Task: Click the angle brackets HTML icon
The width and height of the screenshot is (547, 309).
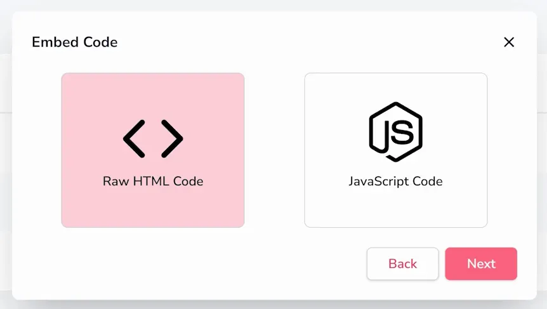Action: pyautogui.click(x=153, y=139)
